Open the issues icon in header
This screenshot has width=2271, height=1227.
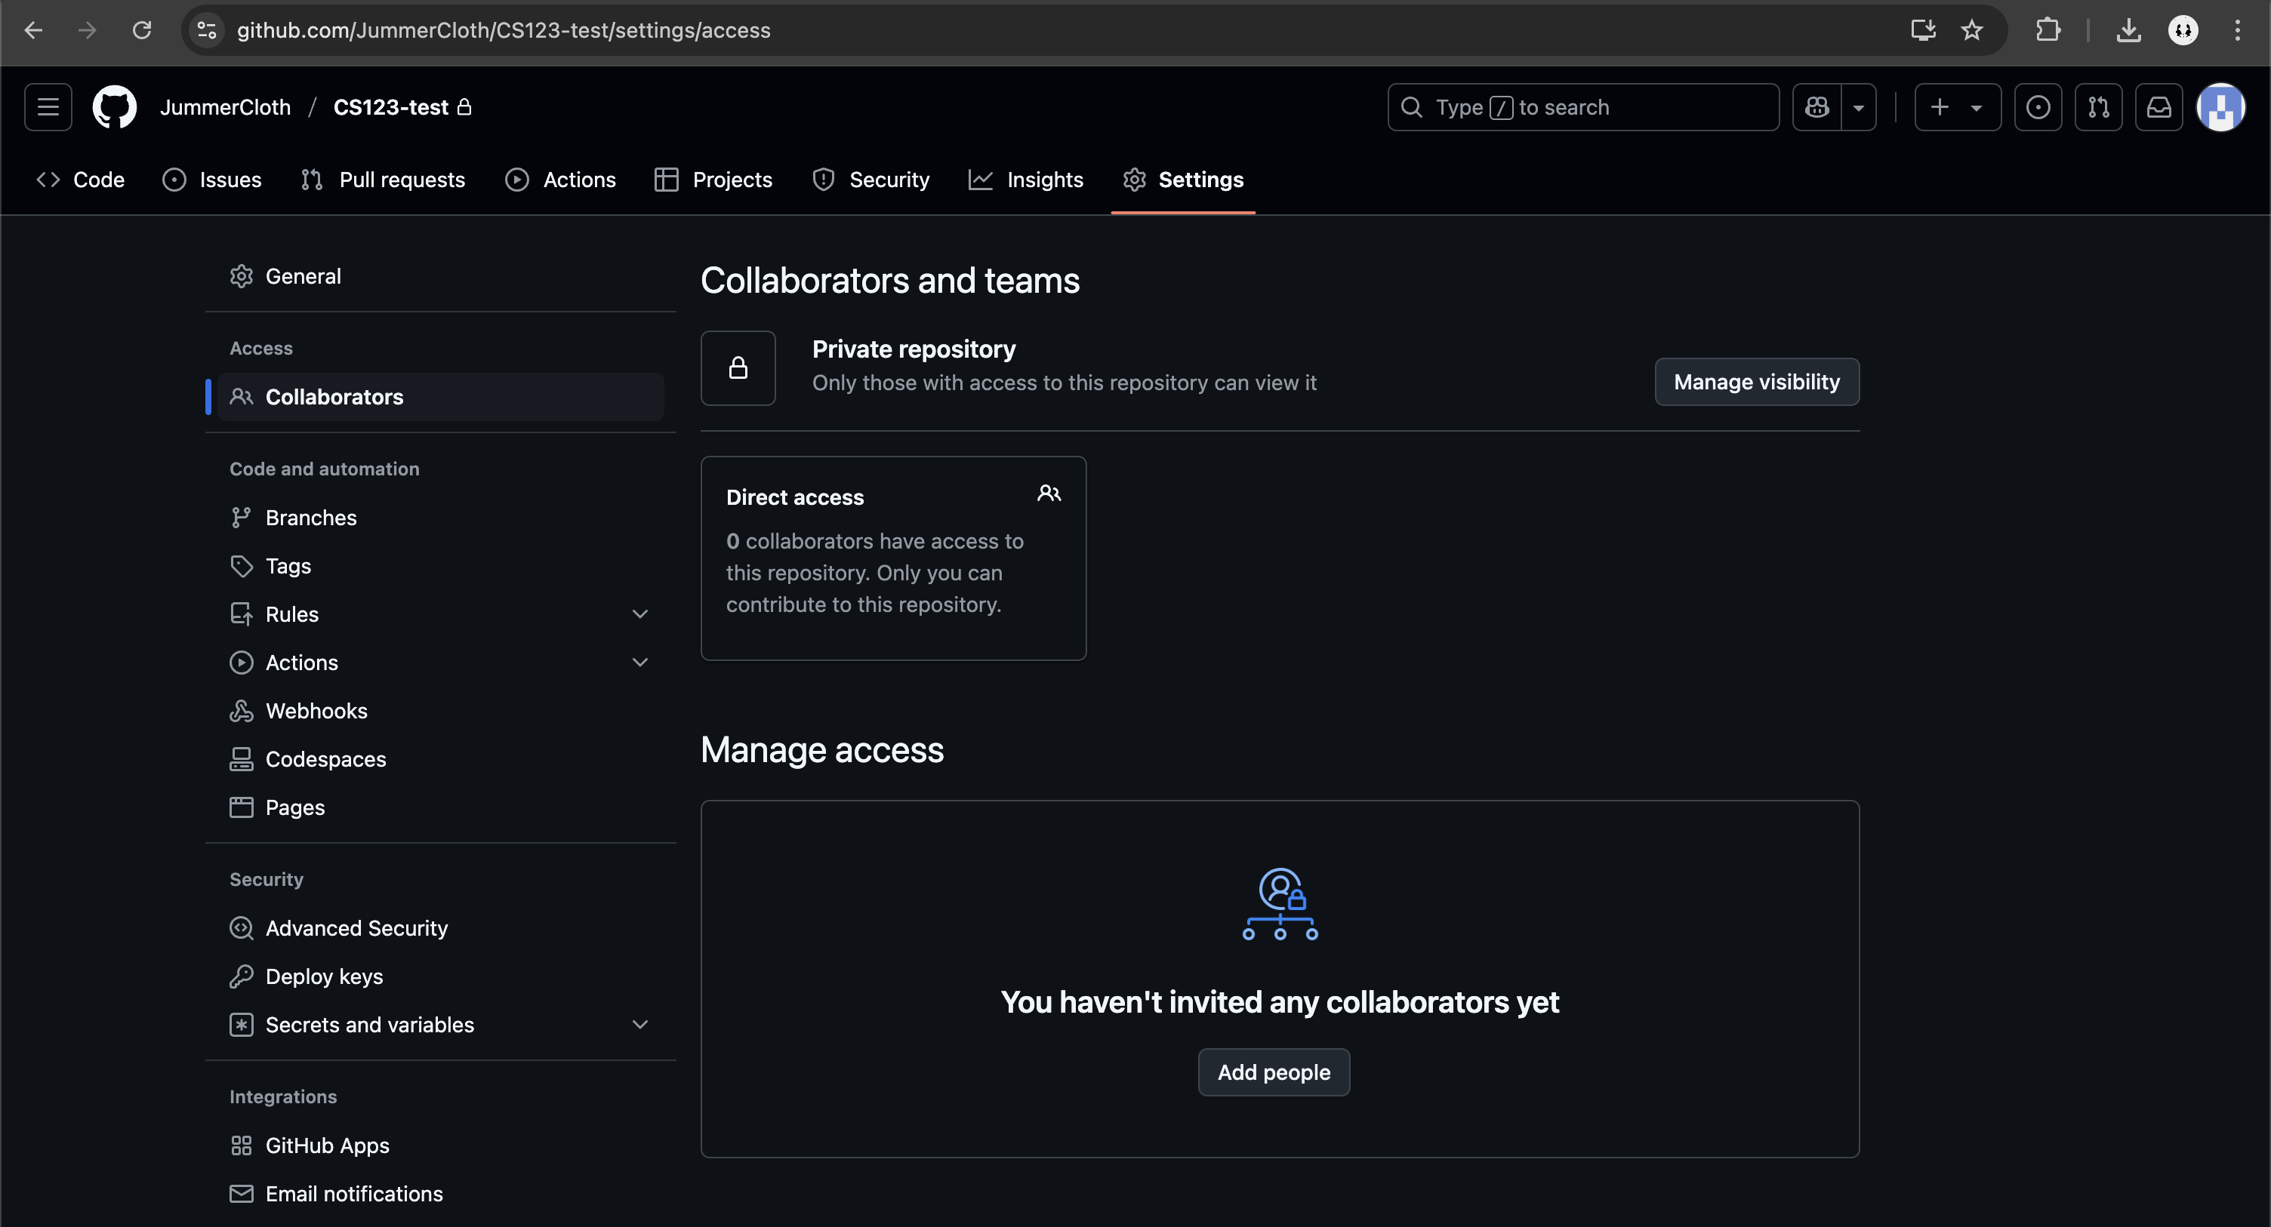coord(2038,106)
